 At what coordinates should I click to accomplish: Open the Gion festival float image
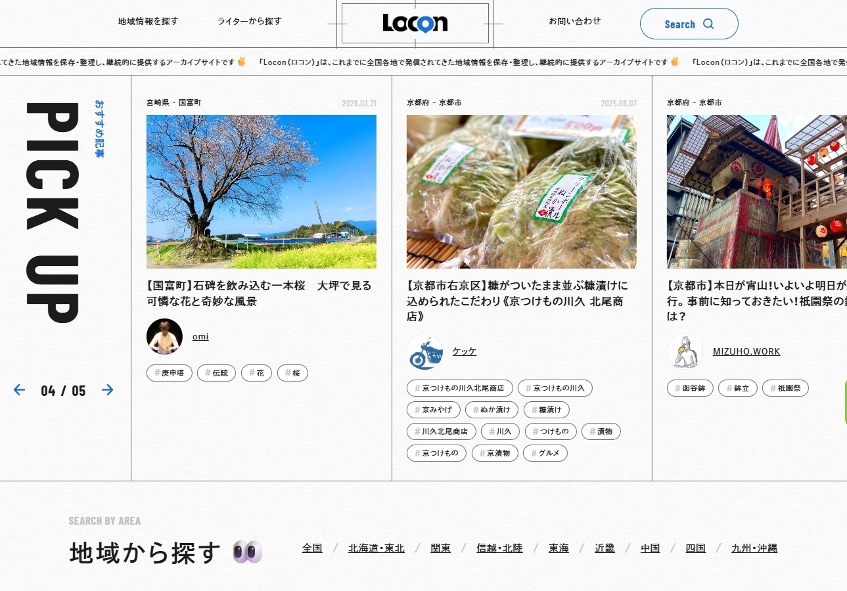[756, 192]
